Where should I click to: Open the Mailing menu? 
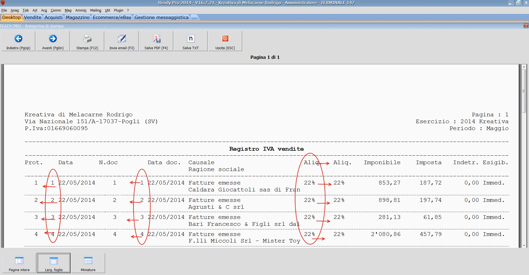pos(96,10)
